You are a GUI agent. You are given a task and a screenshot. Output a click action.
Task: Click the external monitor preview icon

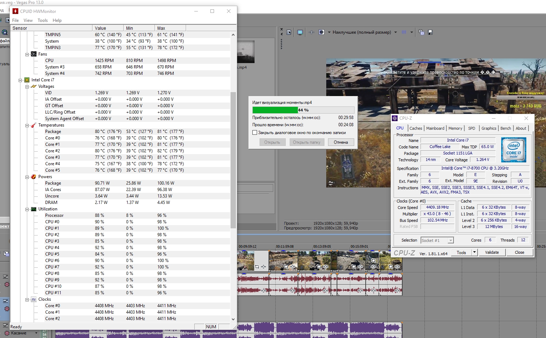(300, 32)
